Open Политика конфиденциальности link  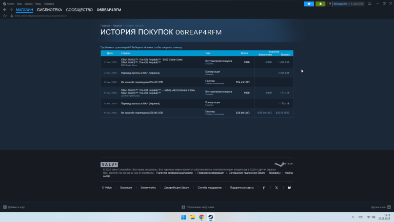pos(174,173)
